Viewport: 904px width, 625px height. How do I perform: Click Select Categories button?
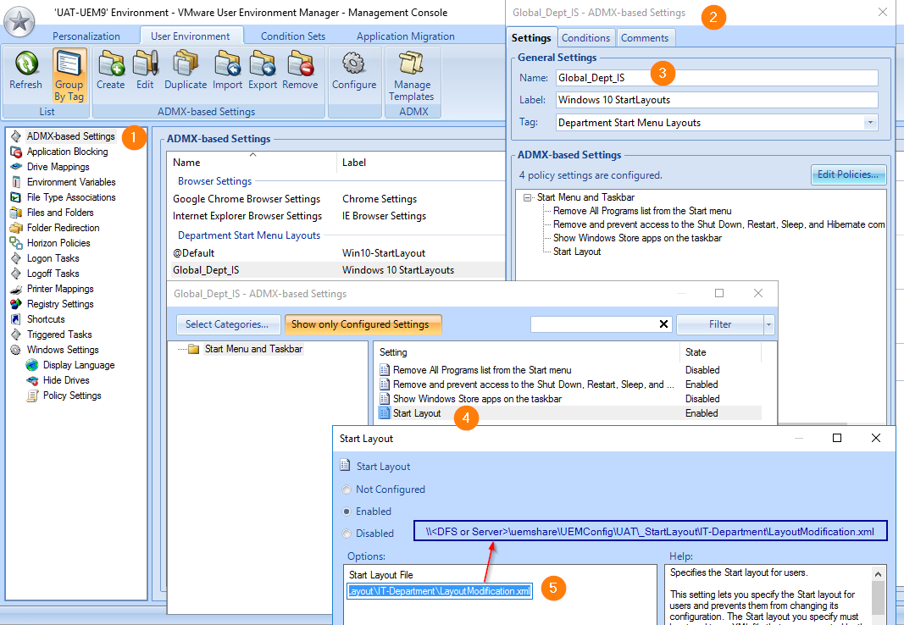[228, 324]
